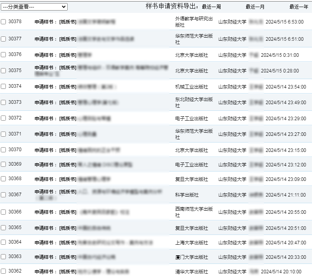
Task: Tick the checkbox for record 30378
Action: click(4, 22)
